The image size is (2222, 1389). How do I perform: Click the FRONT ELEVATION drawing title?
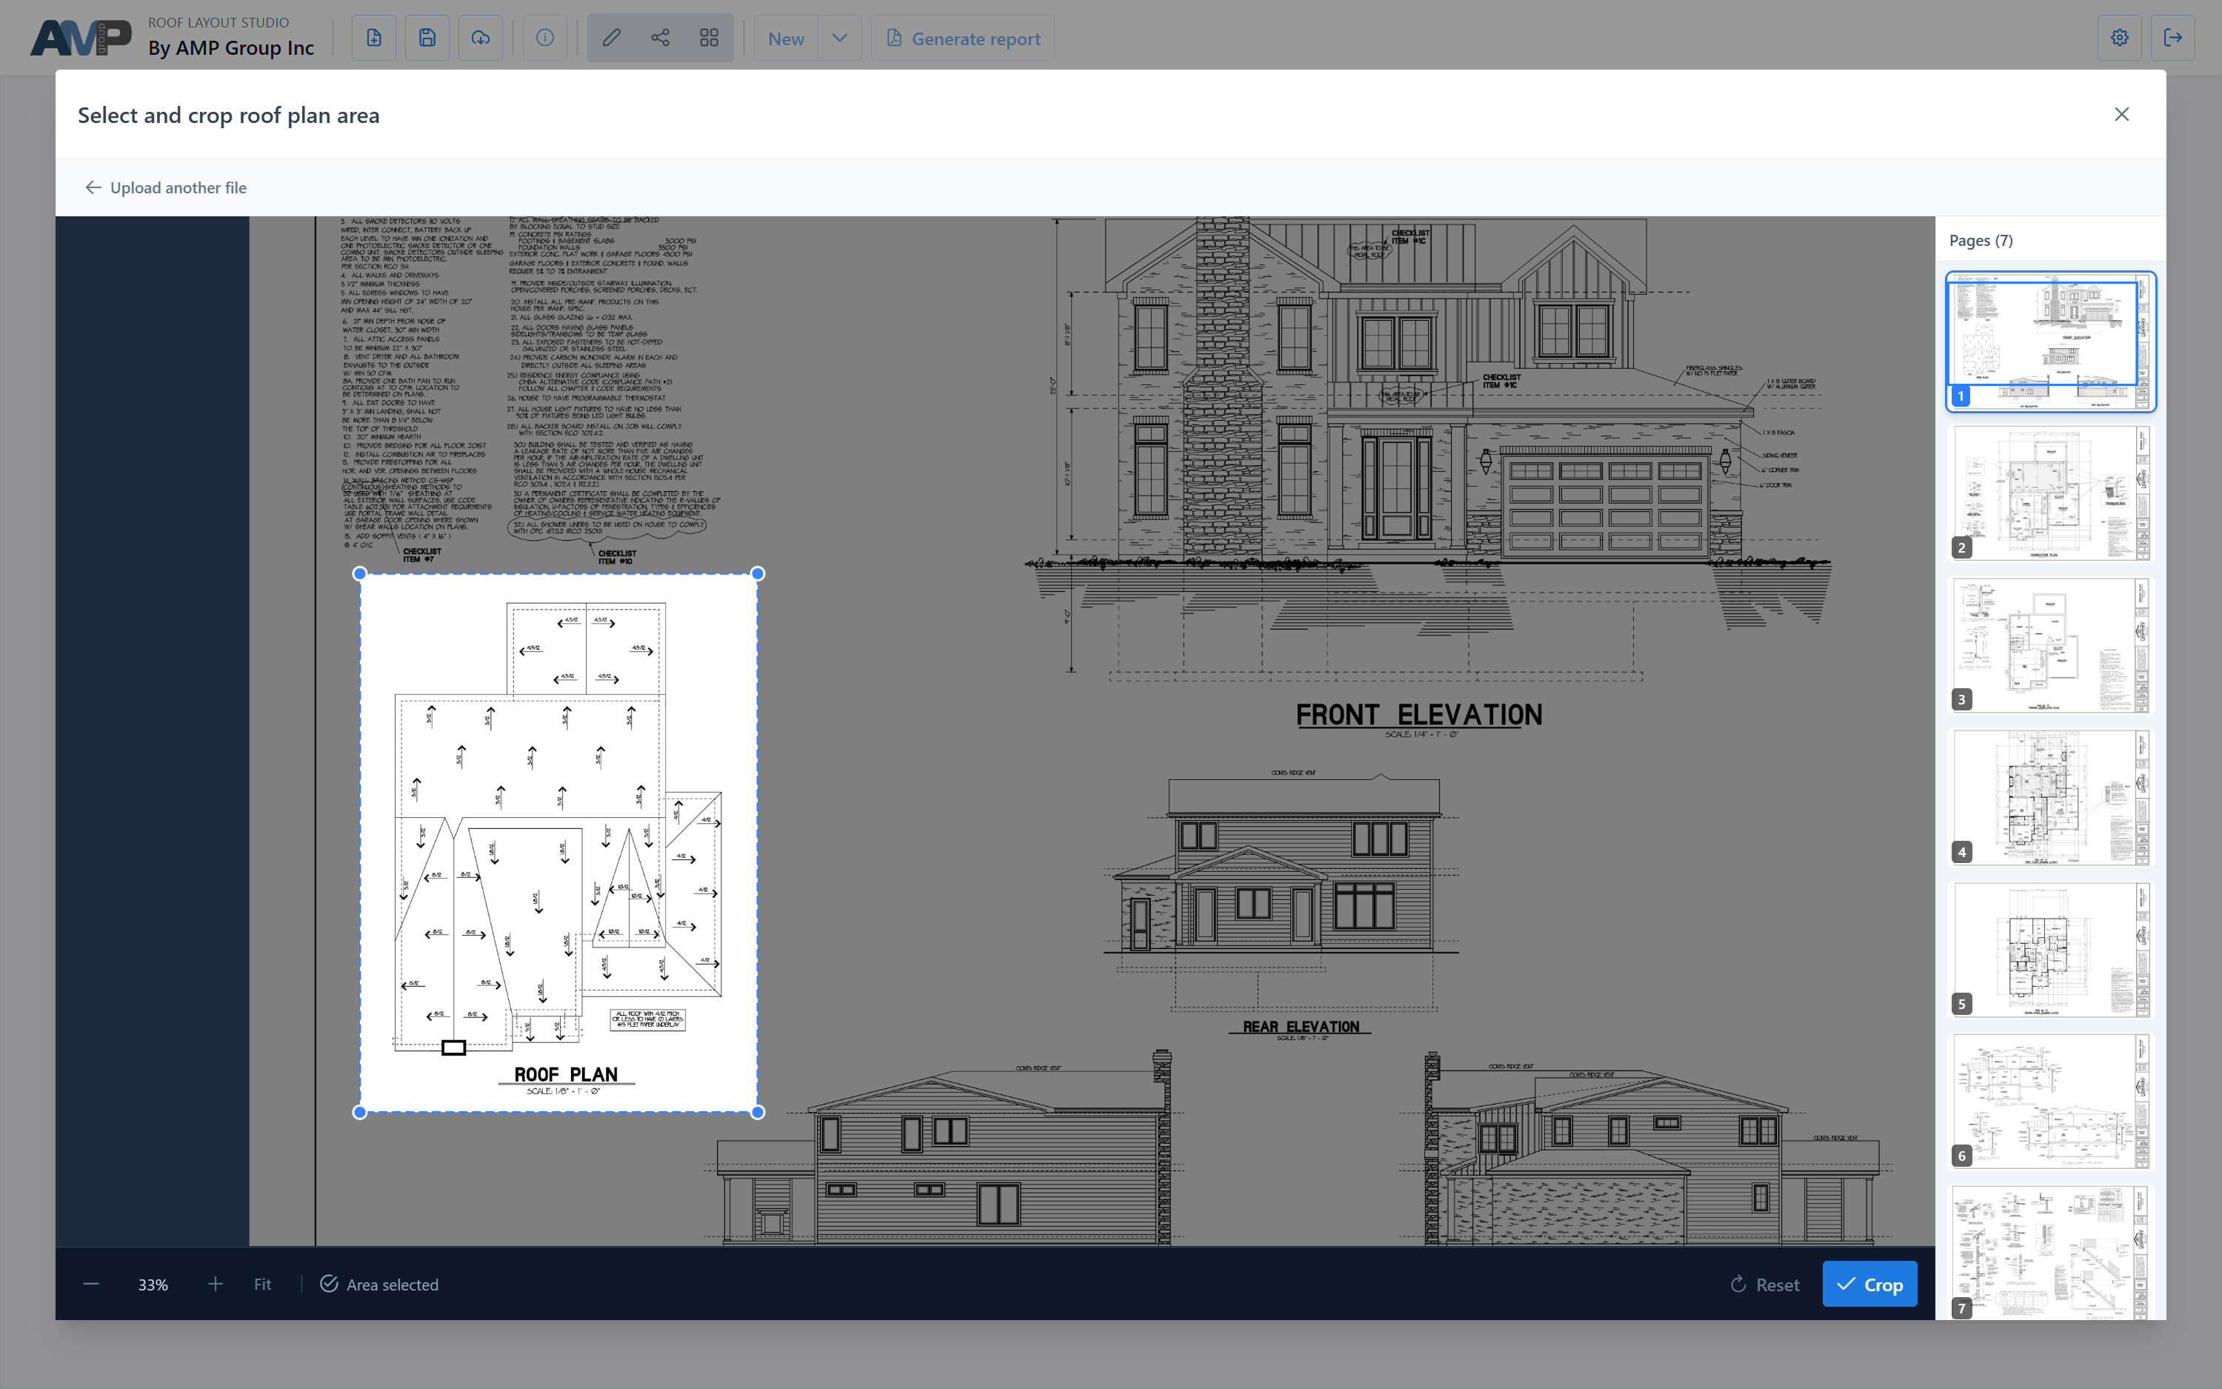1418,715
